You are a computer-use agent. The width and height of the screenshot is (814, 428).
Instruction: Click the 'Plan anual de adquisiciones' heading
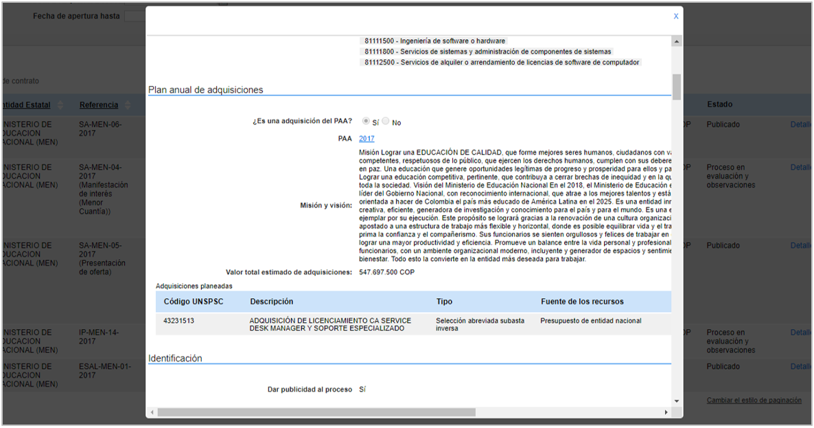click(206, 90)
